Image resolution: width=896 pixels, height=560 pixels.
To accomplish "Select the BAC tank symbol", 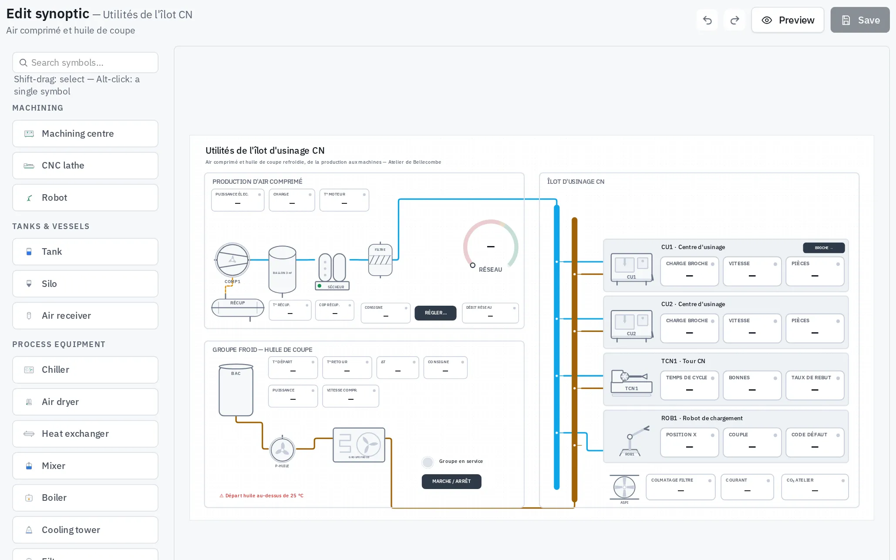I will (236, 390).
